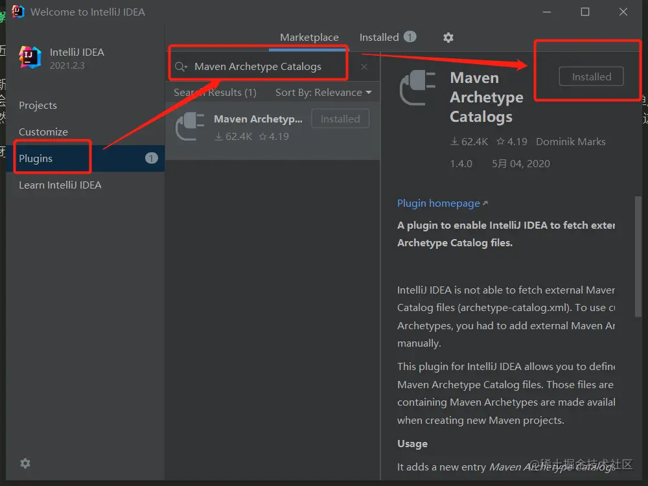Click the Installed tab count badge
The height and width of the screenshot is (486, 648).
(x=410, y=37)
